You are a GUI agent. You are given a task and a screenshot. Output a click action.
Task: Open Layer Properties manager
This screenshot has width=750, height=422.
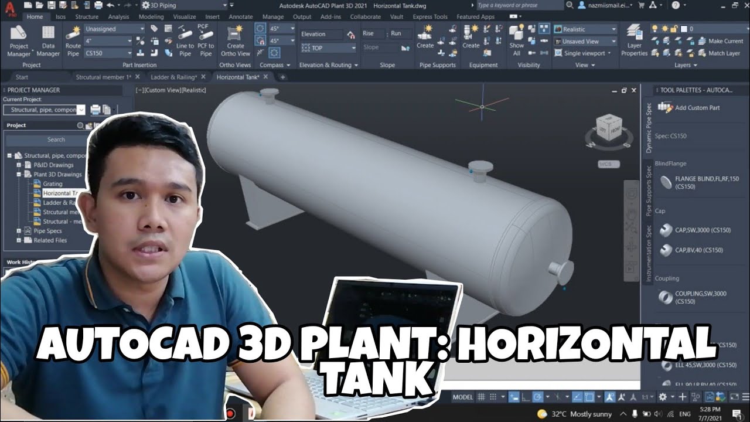[635, 40]
